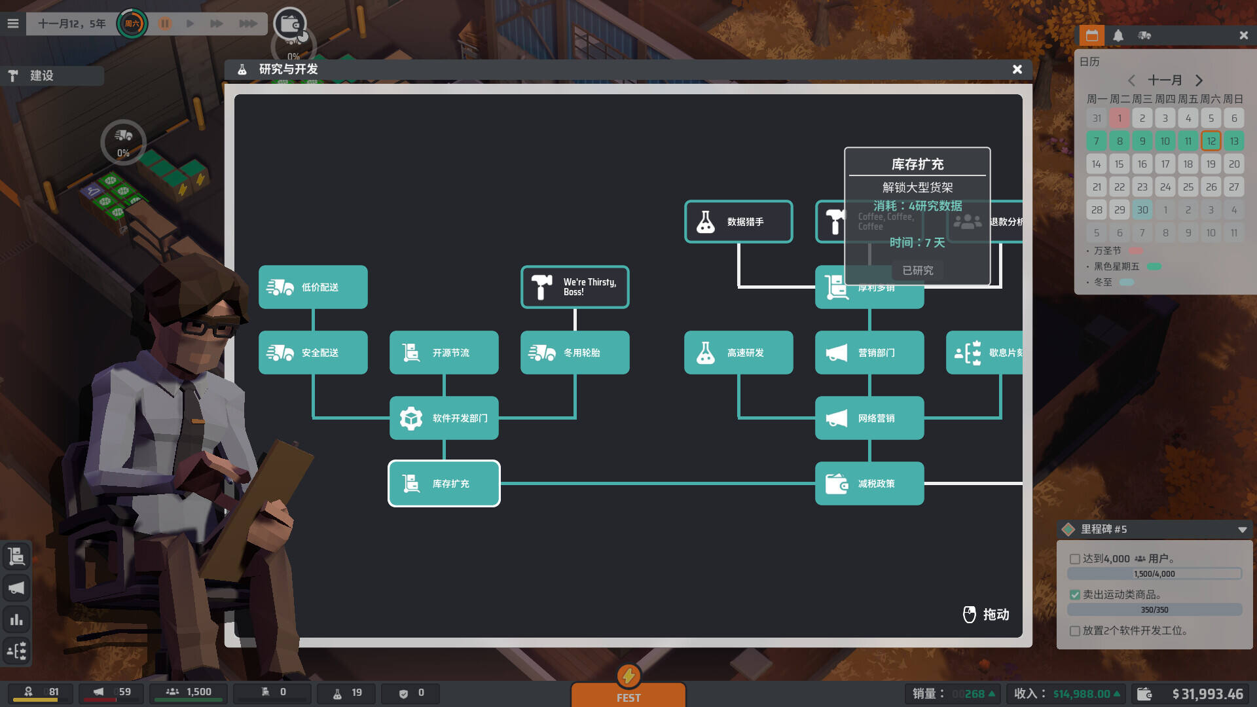Select the 软件开发部门 research node
This screenshot has height=707, width=1257.
[444, 418]
